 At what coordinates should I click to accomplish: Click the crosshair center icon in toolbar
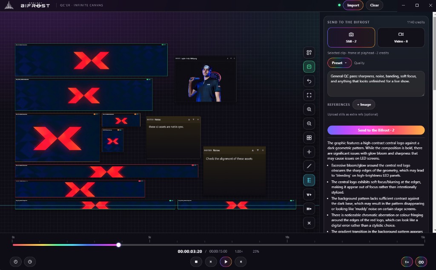(309, 152)
